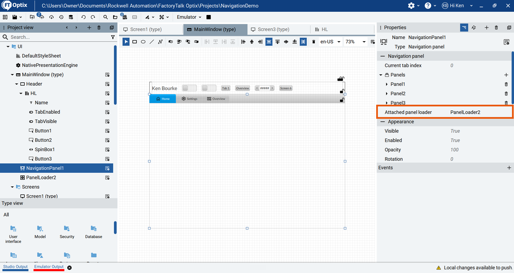
Task: Open the Security category in Type view
Action: (67, 232)
